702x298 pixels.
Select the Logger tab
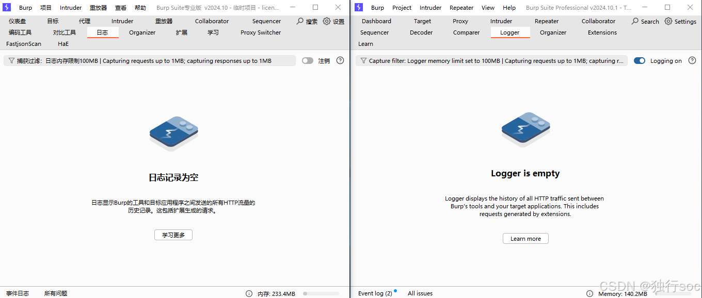coord(509,32)
